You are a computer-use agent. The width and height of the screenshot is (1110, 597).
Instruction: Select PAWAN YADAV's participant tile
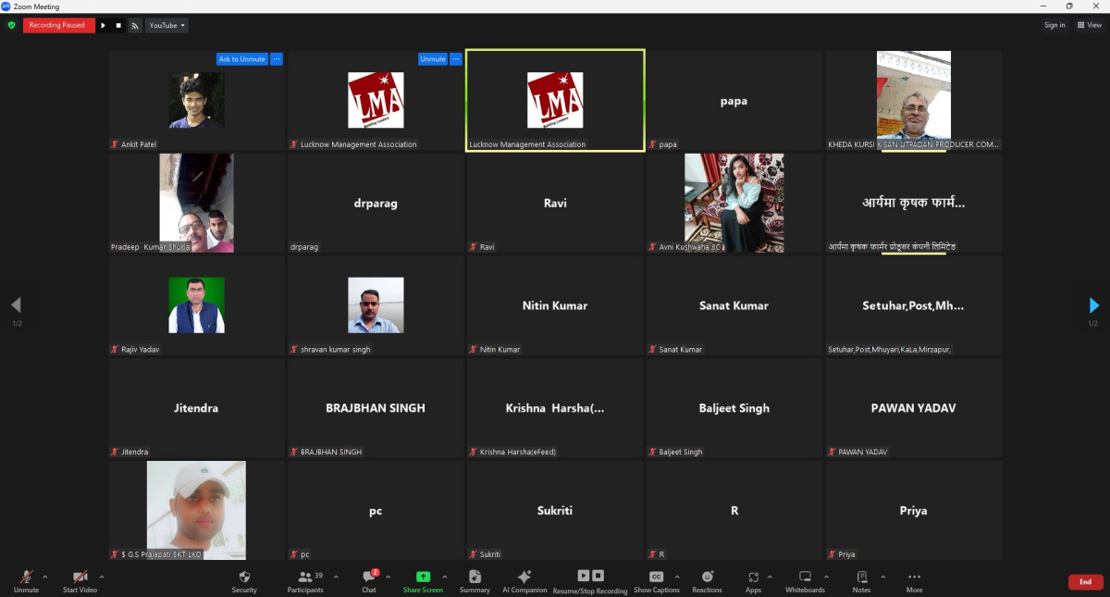coord(914,408)
